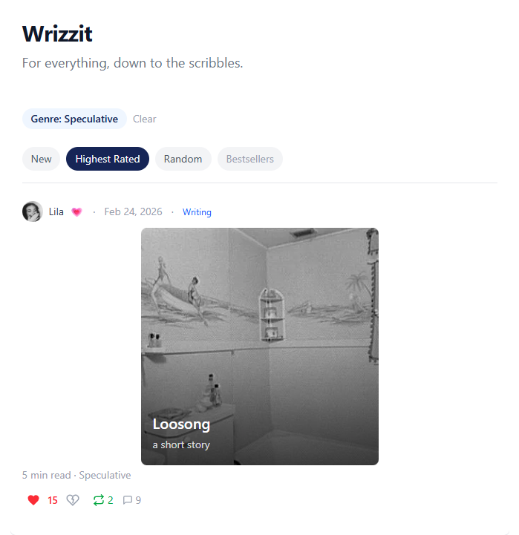Click the Wrizzit site title

[57, 34]
